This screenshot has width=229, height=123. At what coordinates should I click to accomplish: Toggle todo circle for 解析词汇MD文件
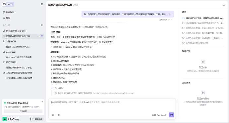pyautogui.click(x=183, y=18)
